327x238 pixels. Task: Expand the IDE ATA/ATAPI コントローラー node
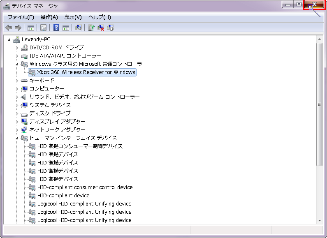17,56
